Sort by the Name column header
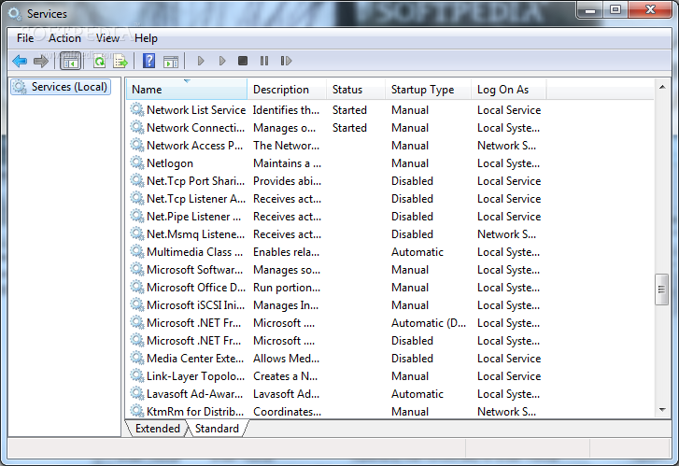This screenshot has width=679, height=466. pos(187,90)
